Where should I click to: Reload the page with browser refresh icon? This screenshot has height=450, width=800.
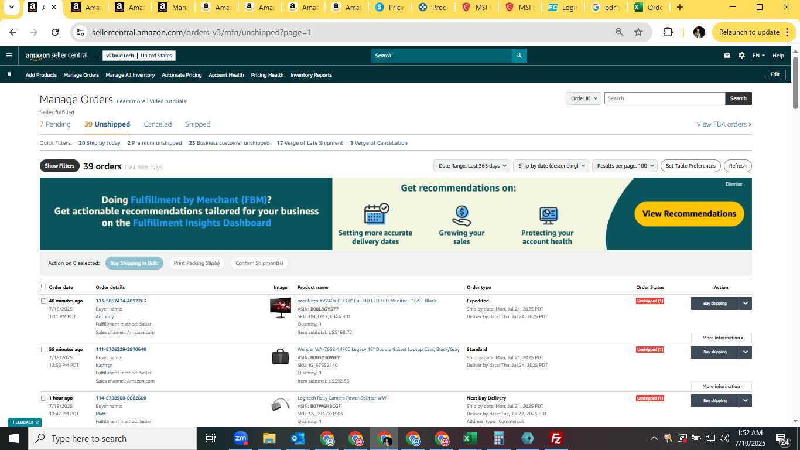click(55, 32)
